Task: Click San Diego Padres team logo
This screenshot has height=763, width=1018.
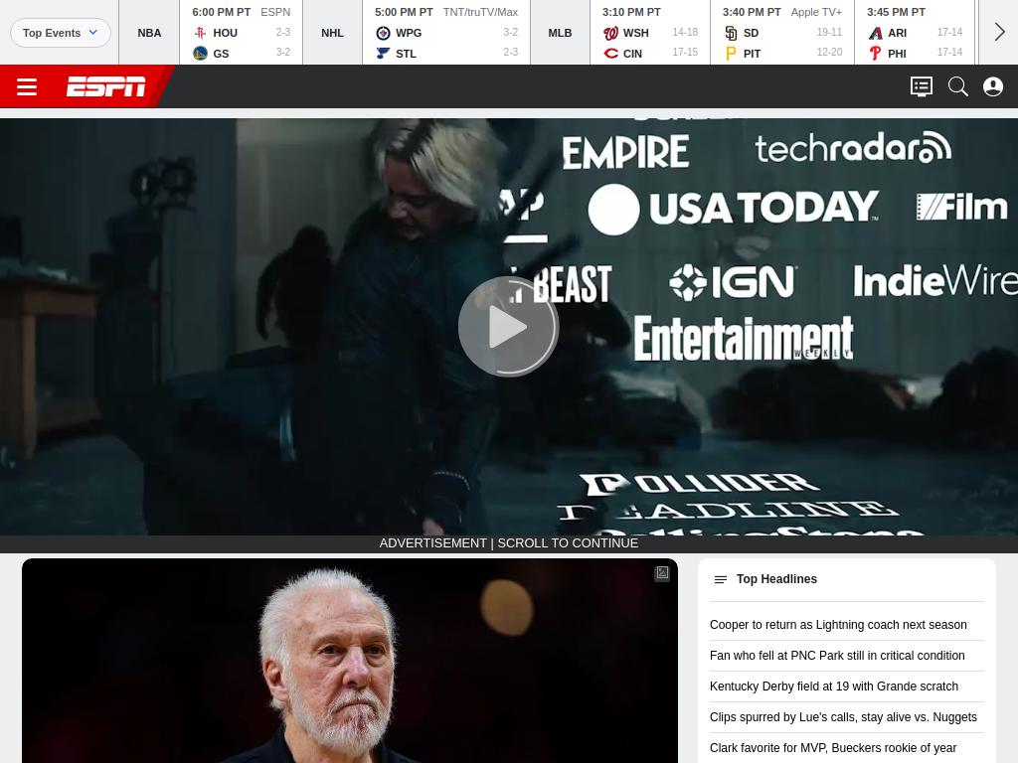Action: pos(731,33)
